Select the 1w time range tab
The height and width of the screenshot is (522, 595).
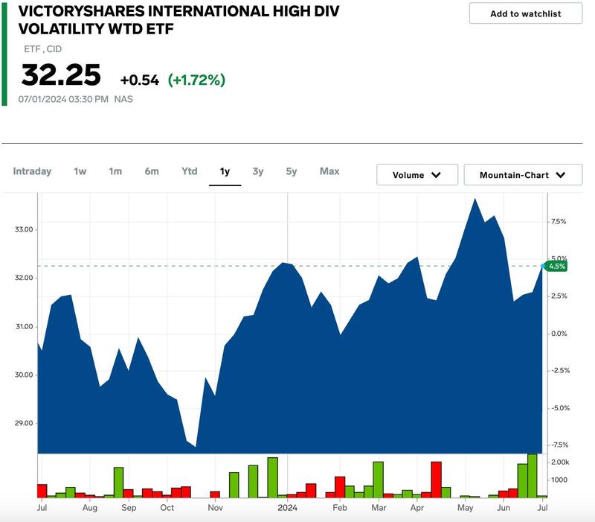(x=80, y=171)
